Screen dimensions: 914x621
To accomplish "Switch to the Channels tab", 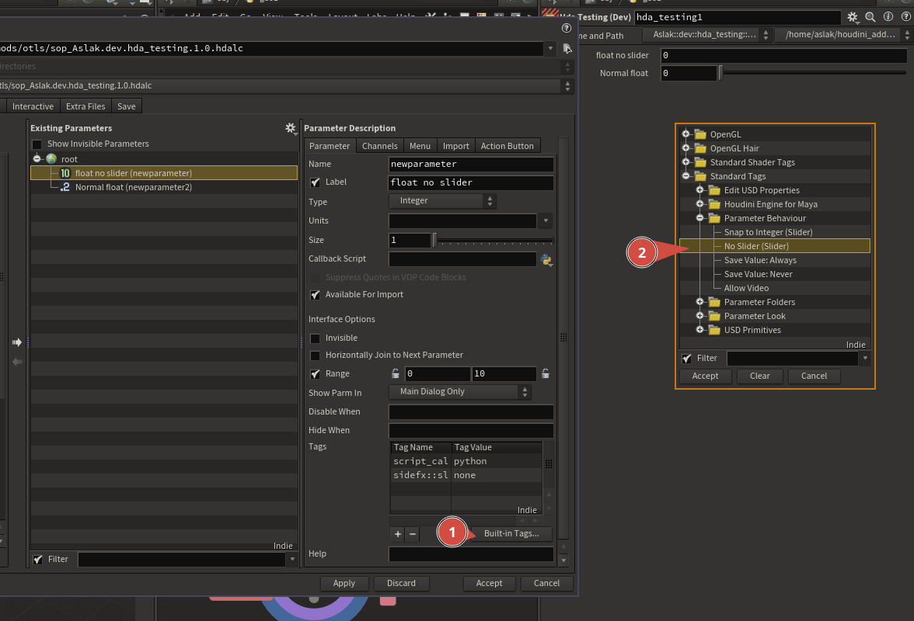I will [x=379, y=146].
